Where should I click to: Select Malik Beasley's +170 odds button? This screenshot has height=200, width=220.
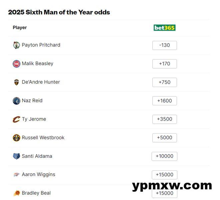(164, 64)
